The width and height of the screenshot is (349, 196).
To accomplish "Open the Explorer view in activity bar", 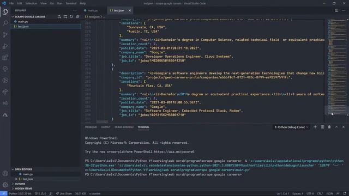I will click(5, 12).
